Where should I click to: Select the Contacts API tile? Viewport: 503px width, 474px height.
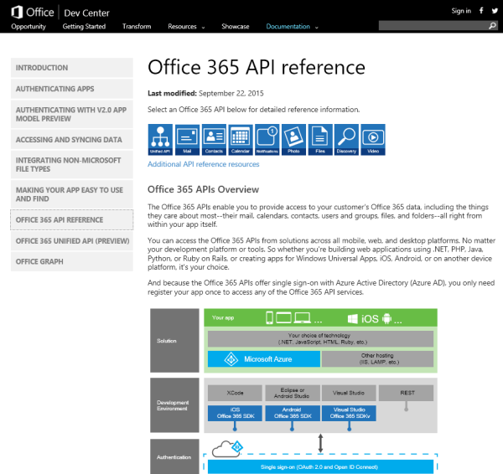[x=214, y=139]
